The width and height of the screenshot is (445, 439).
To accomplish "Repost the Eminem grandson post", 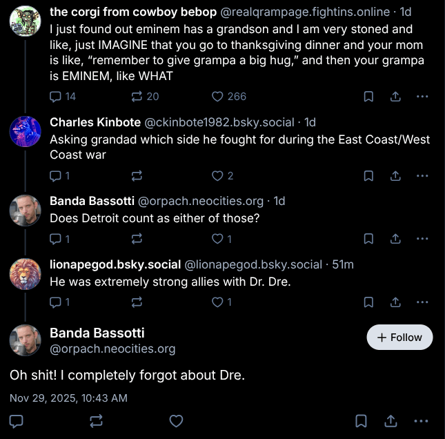I will pos(137,97).
